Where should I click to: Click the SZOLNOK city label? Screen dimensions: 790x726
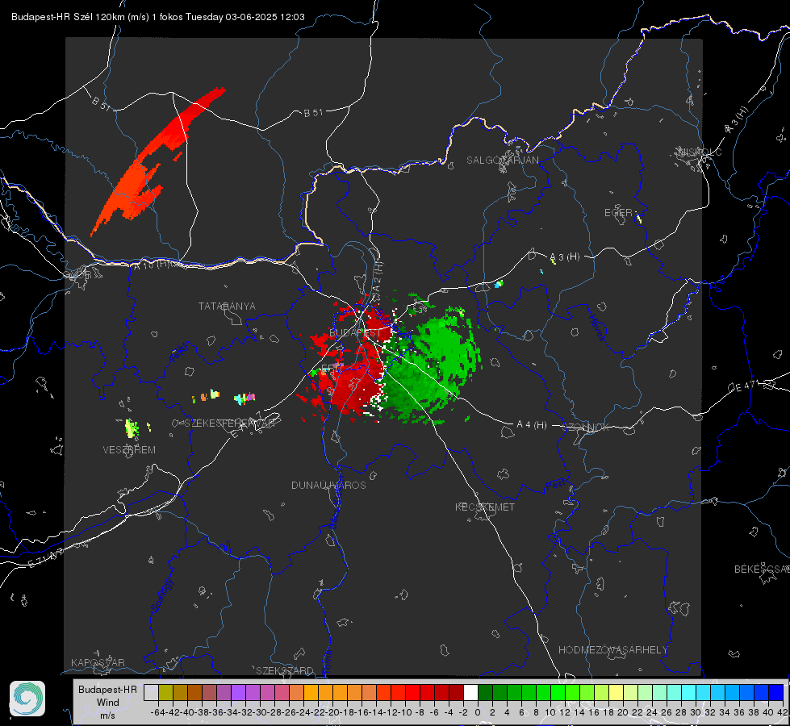(586, 428)
